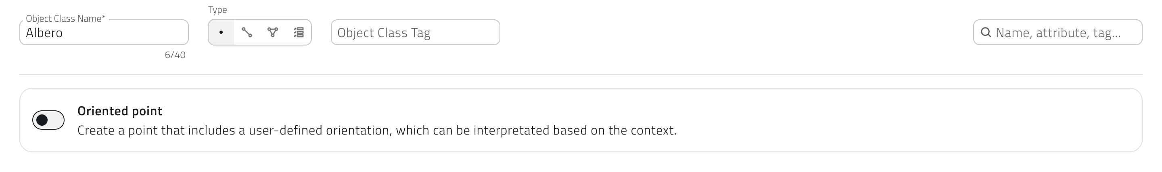Select the line type icon
The width and height of the screenshot is (1162, 172).
[247, 32]
